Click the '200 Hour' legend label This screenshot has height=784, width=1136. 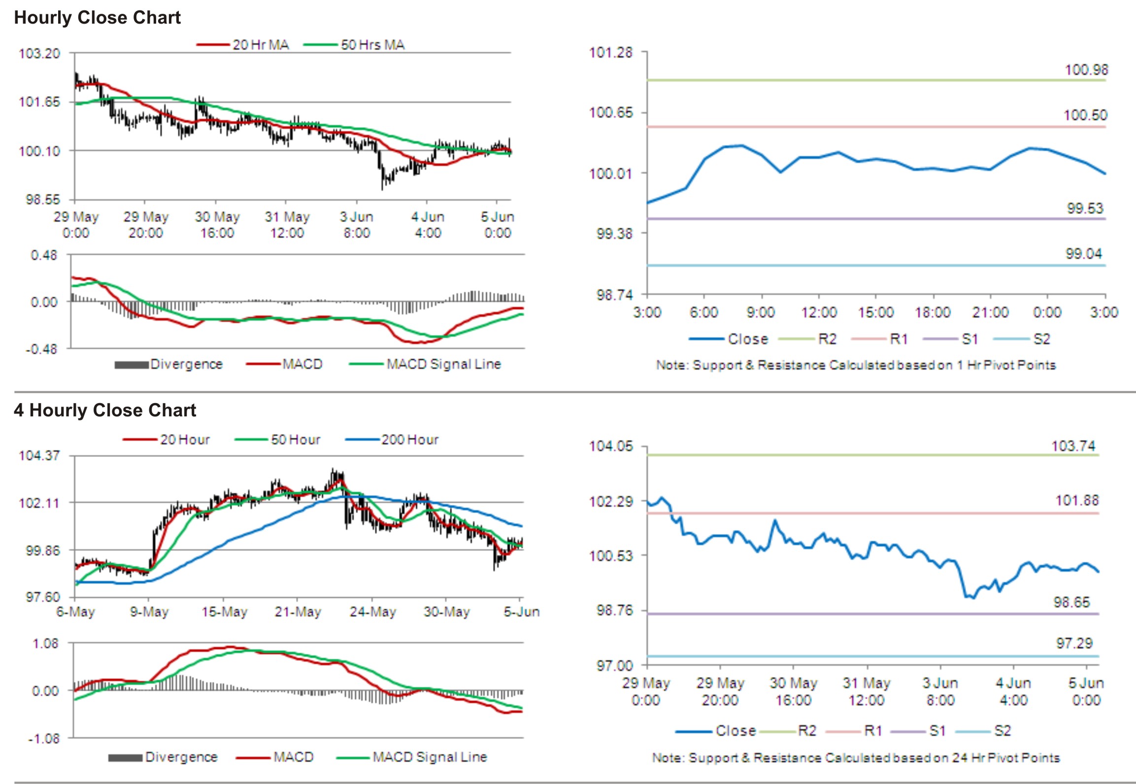point(410,440)
